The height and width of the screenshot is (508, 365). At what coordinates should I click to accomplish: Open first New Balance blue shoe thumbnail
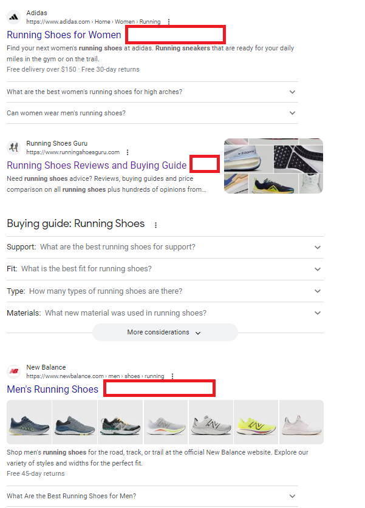[x=29, y=422]
